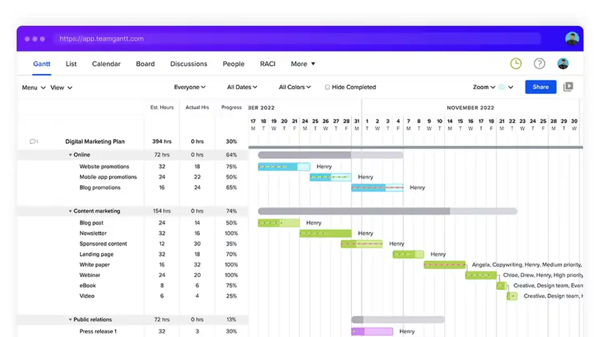Select the Website promotions task name
Viewport: 600px width, 337px height.
coord(104,166)
